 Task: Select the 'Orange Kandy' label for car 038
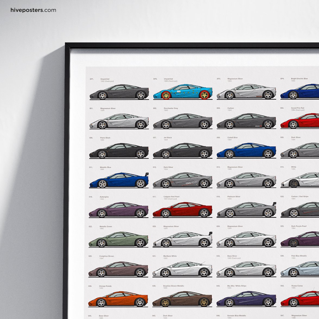[x=105, y=286]
